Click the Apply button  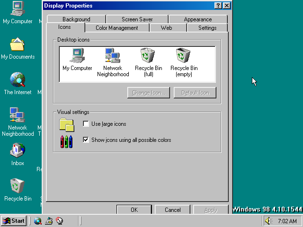point(211,210)
